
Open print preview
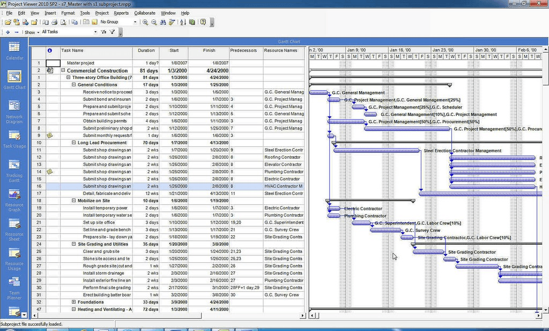(x=62, y=22)
